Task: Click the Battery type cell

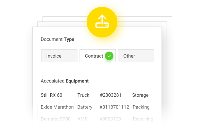Action: point(85,107)
